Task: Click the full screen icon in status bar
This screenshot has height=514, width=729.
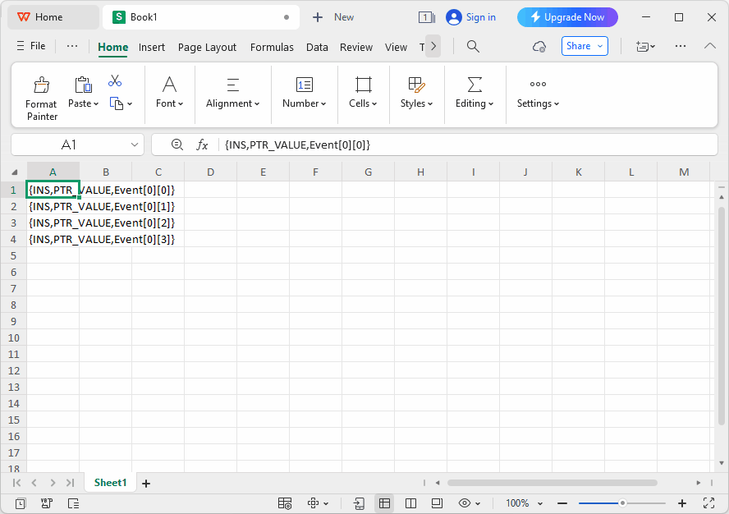Action: 708,503
